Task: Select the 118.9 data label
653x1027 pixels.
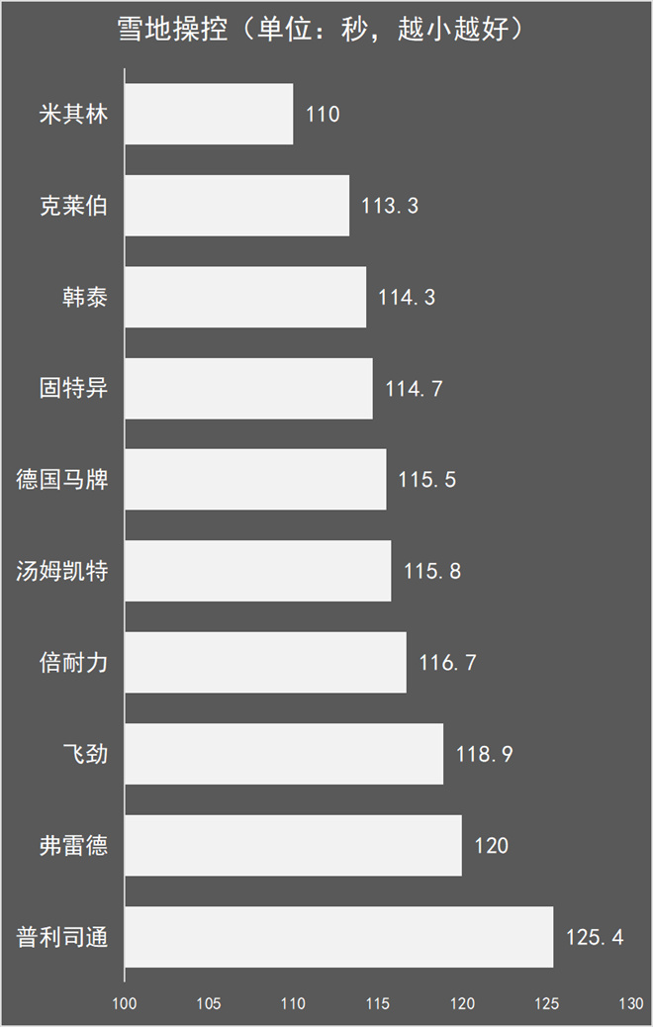Action: (485, 754)
